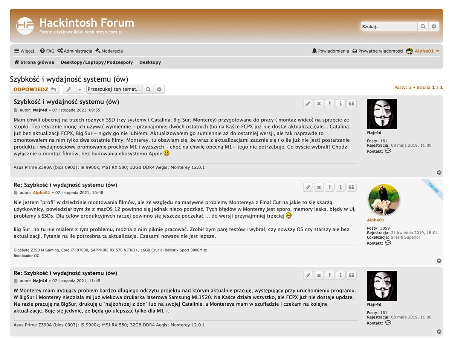Jump to top from the third post
This screenshot has height=338, width=452.
[x=439, y=332]
